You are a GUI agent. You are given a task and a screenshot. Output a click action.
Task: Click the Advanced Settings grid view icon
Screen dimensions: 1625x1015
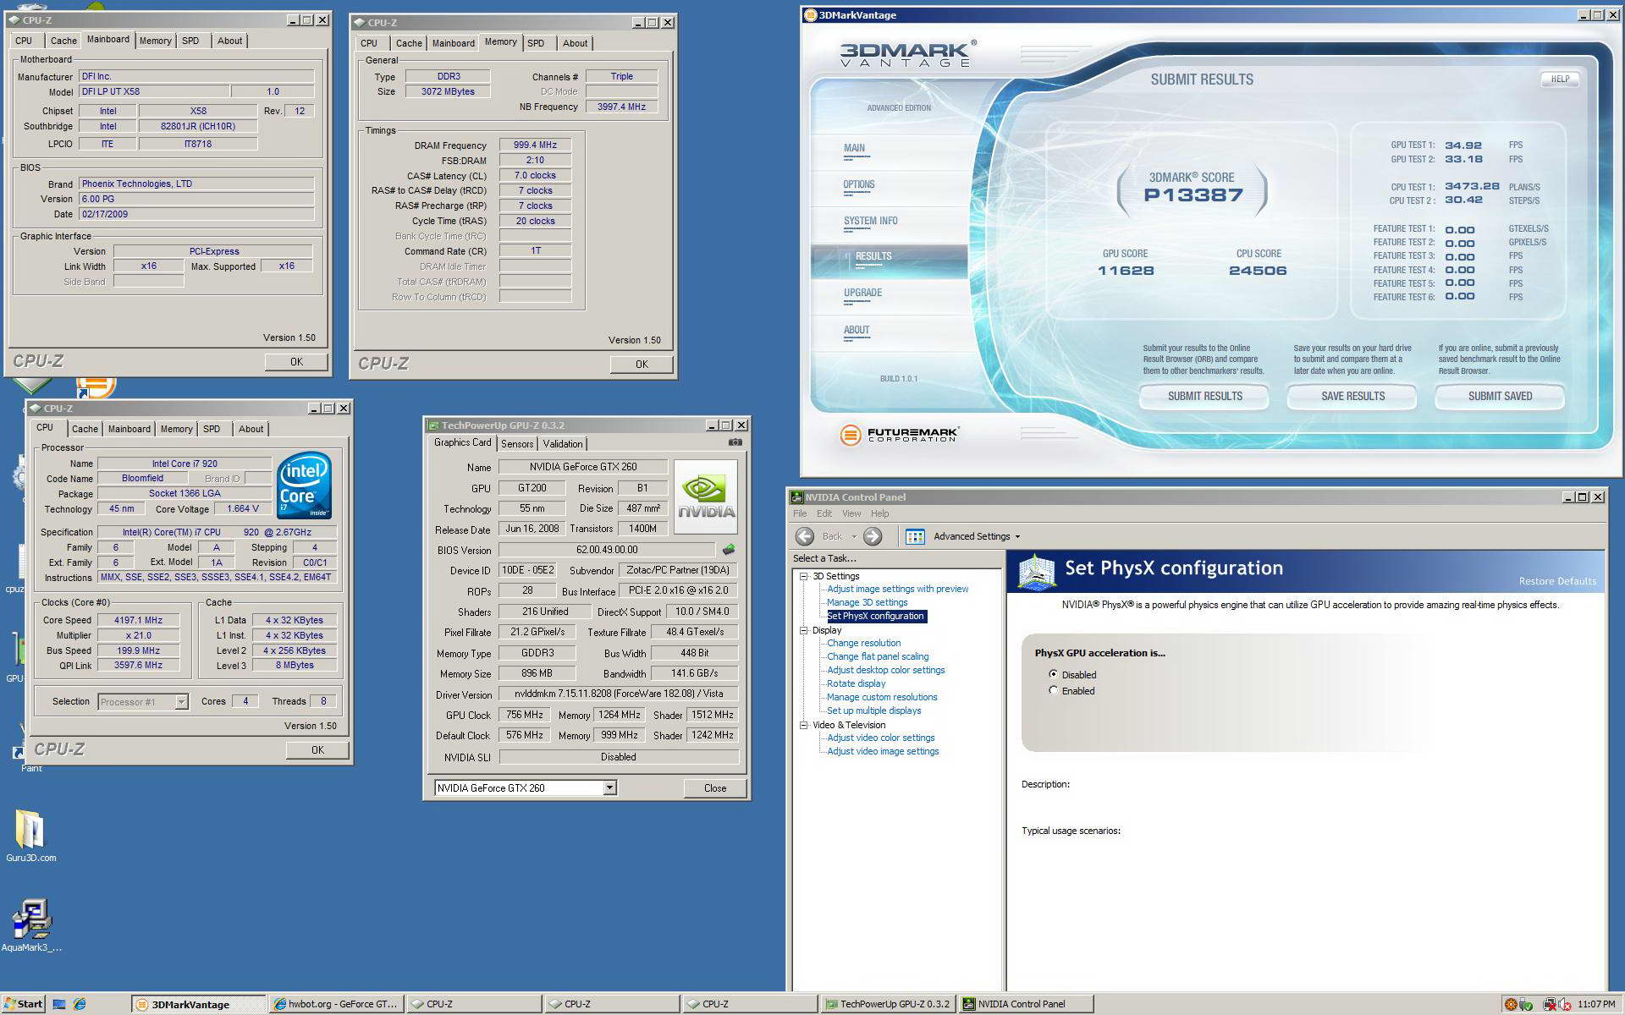tap(915, 536)
